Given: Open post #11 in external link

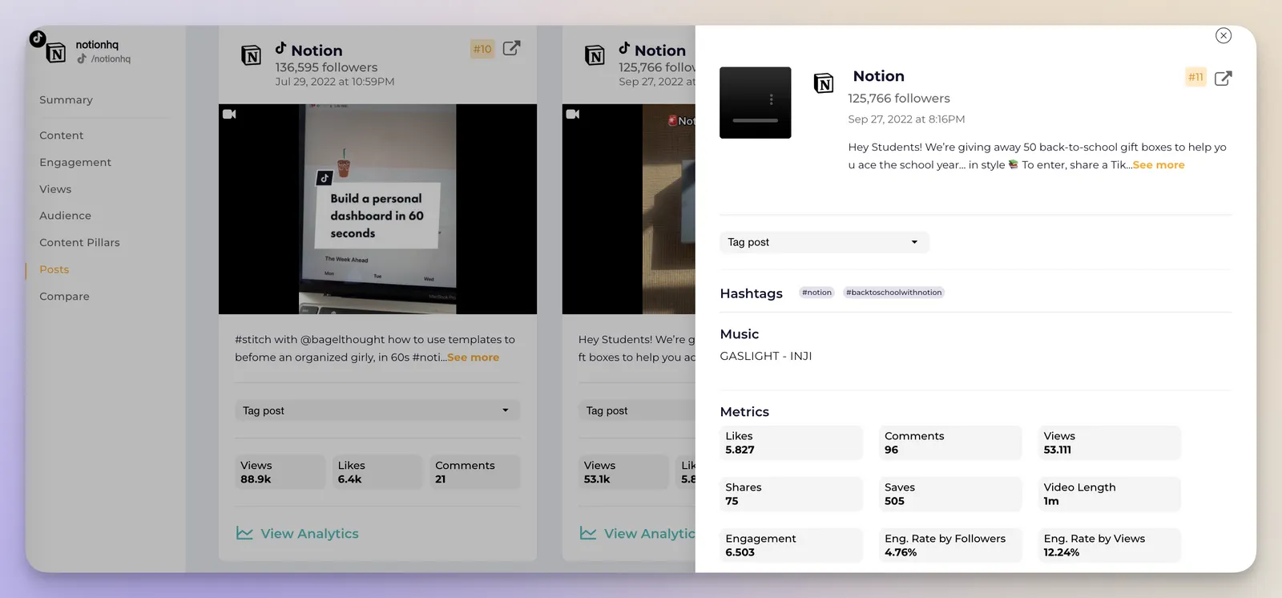Looking at the screenshot, I should coord(1223,78).
